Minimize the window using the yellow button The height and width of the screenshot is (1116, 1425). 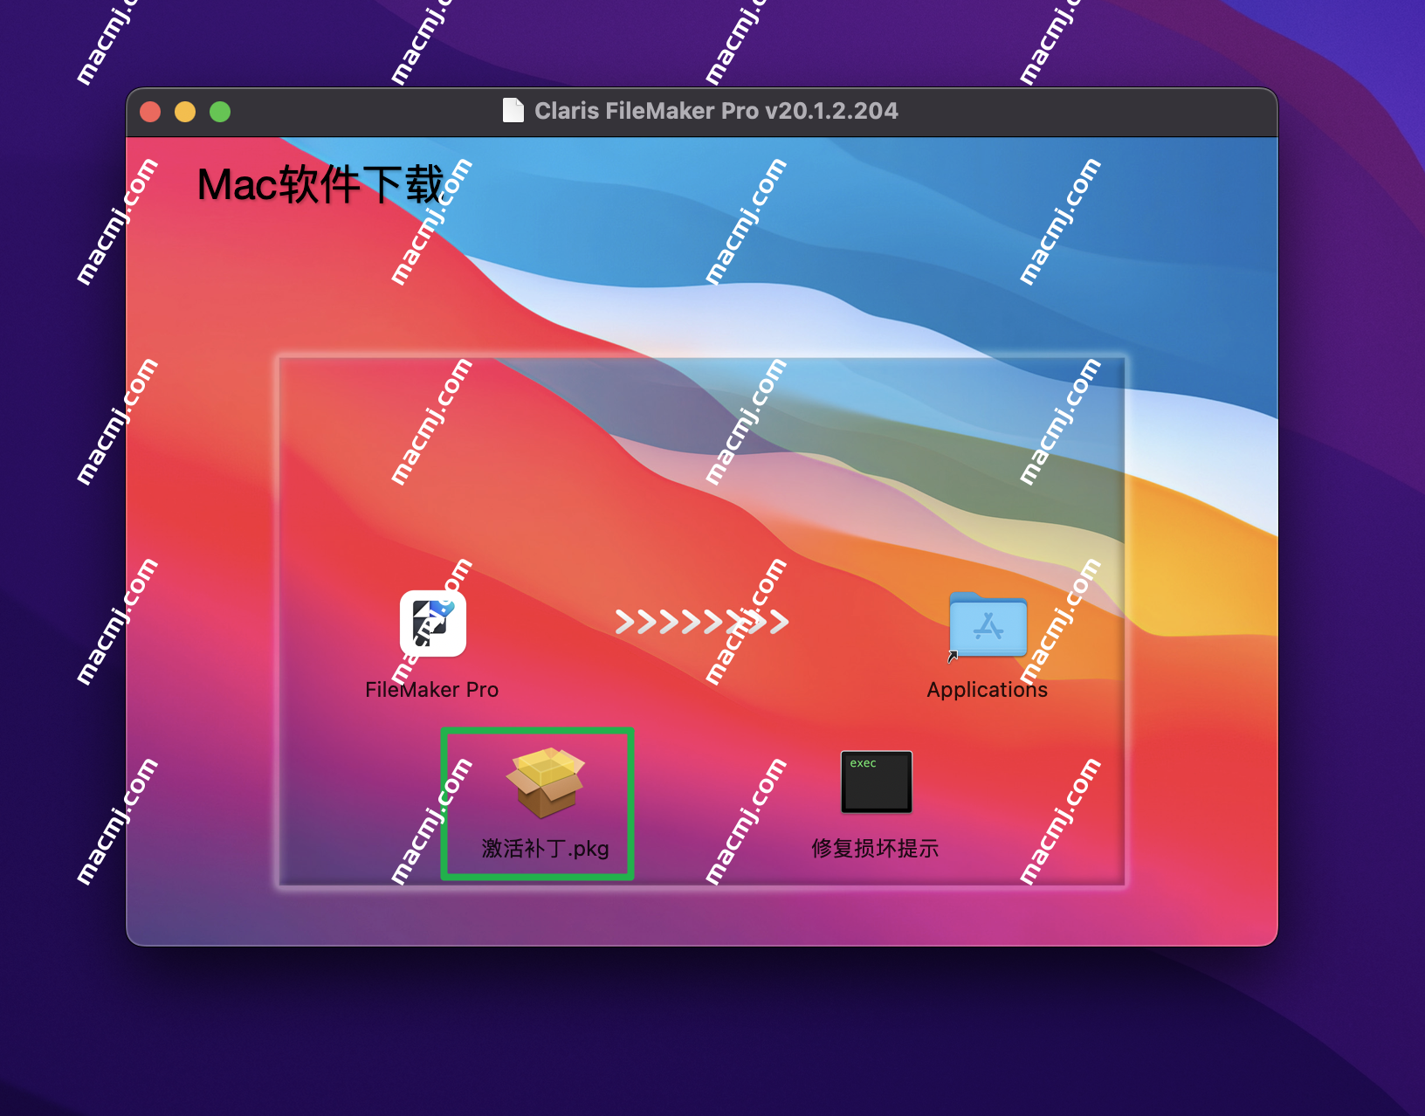(185, 112)
